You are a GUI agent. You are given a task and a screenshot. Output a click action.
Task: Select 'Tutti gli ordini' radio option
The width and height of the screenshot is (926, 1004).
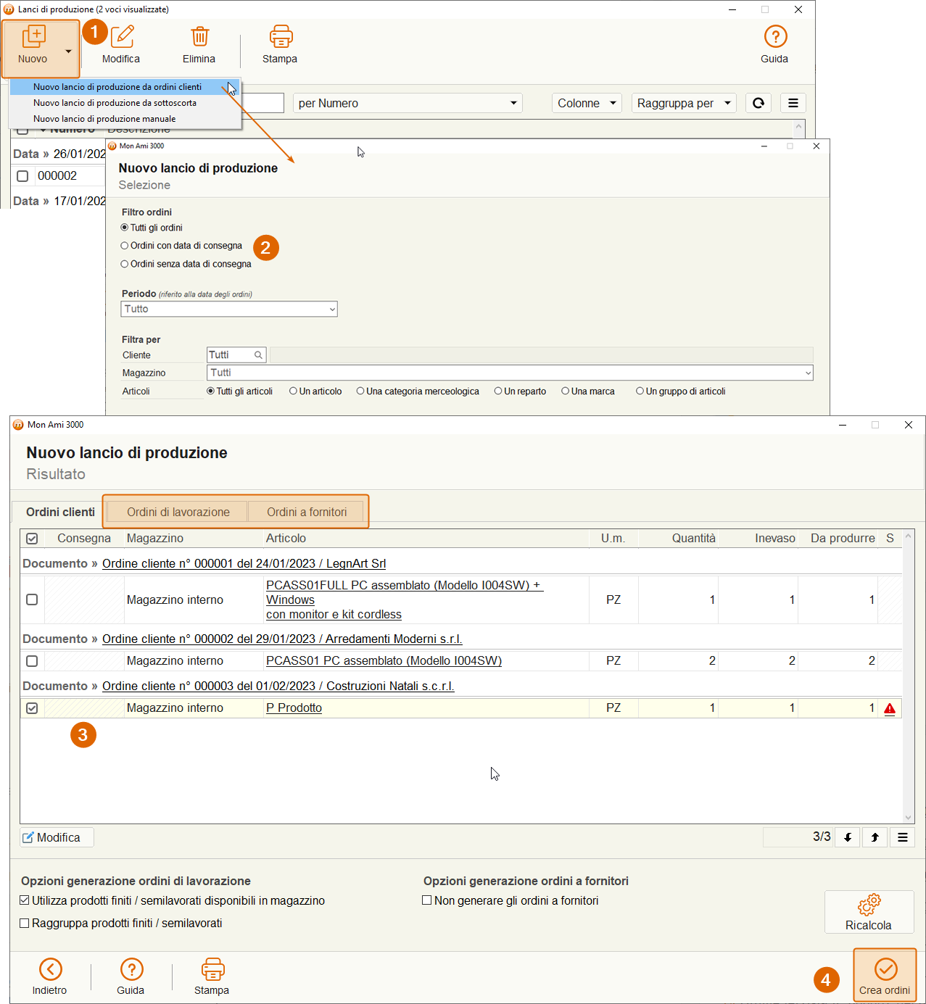coord(125,228)
